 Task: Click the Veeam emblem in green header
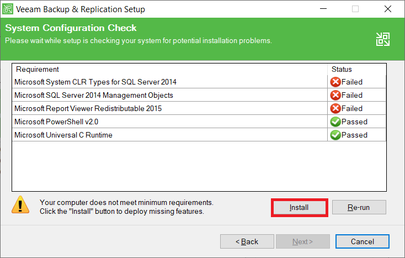pos(383,39)
